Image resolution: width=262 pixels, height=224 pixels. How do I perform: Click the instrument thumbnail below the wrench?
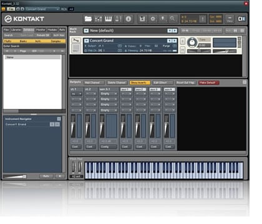coord(75,48)
